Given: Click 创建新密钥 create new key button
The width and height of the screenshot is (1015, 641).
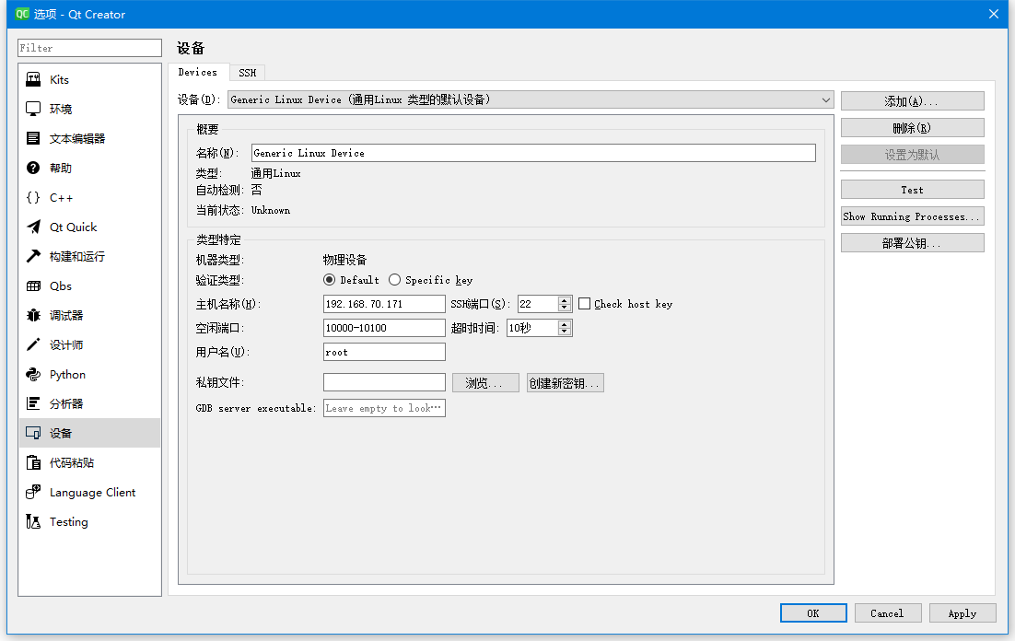Looking at the screenshot, I should 566,382.
